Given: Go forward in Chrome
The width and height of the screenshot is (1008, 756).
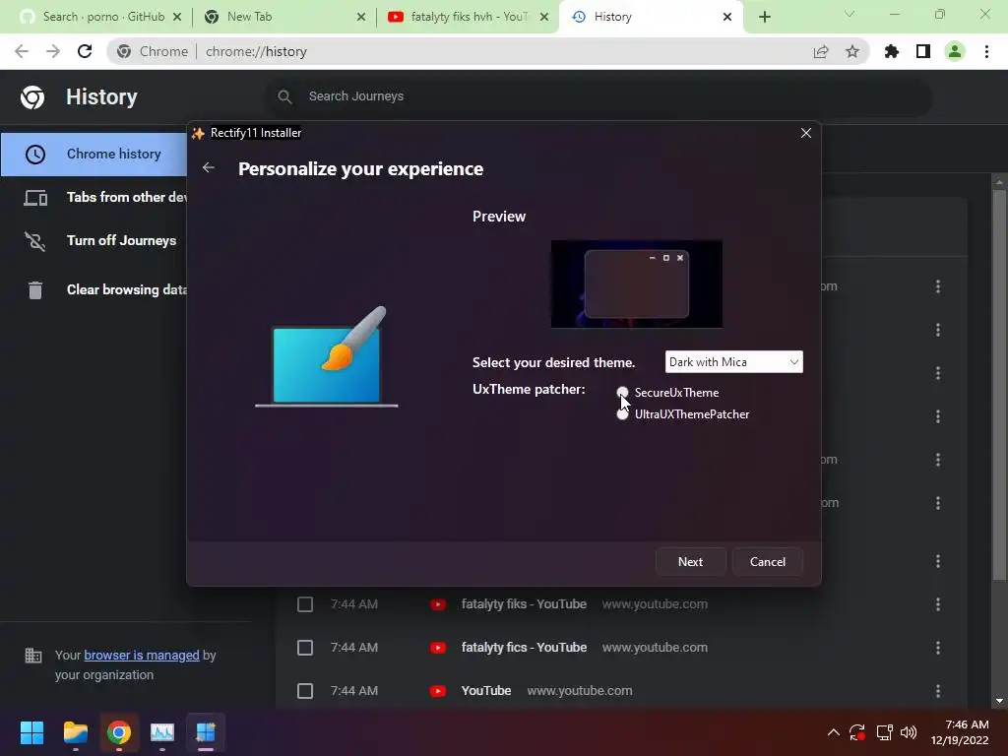Looking at the screenshot, I should (x=53, y=51).
